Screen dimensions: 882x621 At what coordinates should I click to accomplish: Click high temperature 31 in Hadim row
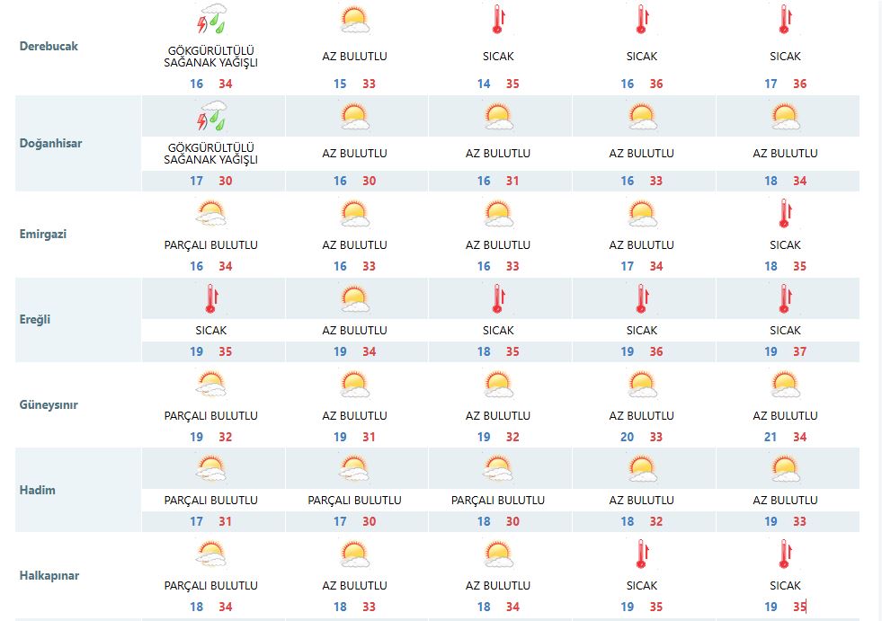tap(225, 521)
